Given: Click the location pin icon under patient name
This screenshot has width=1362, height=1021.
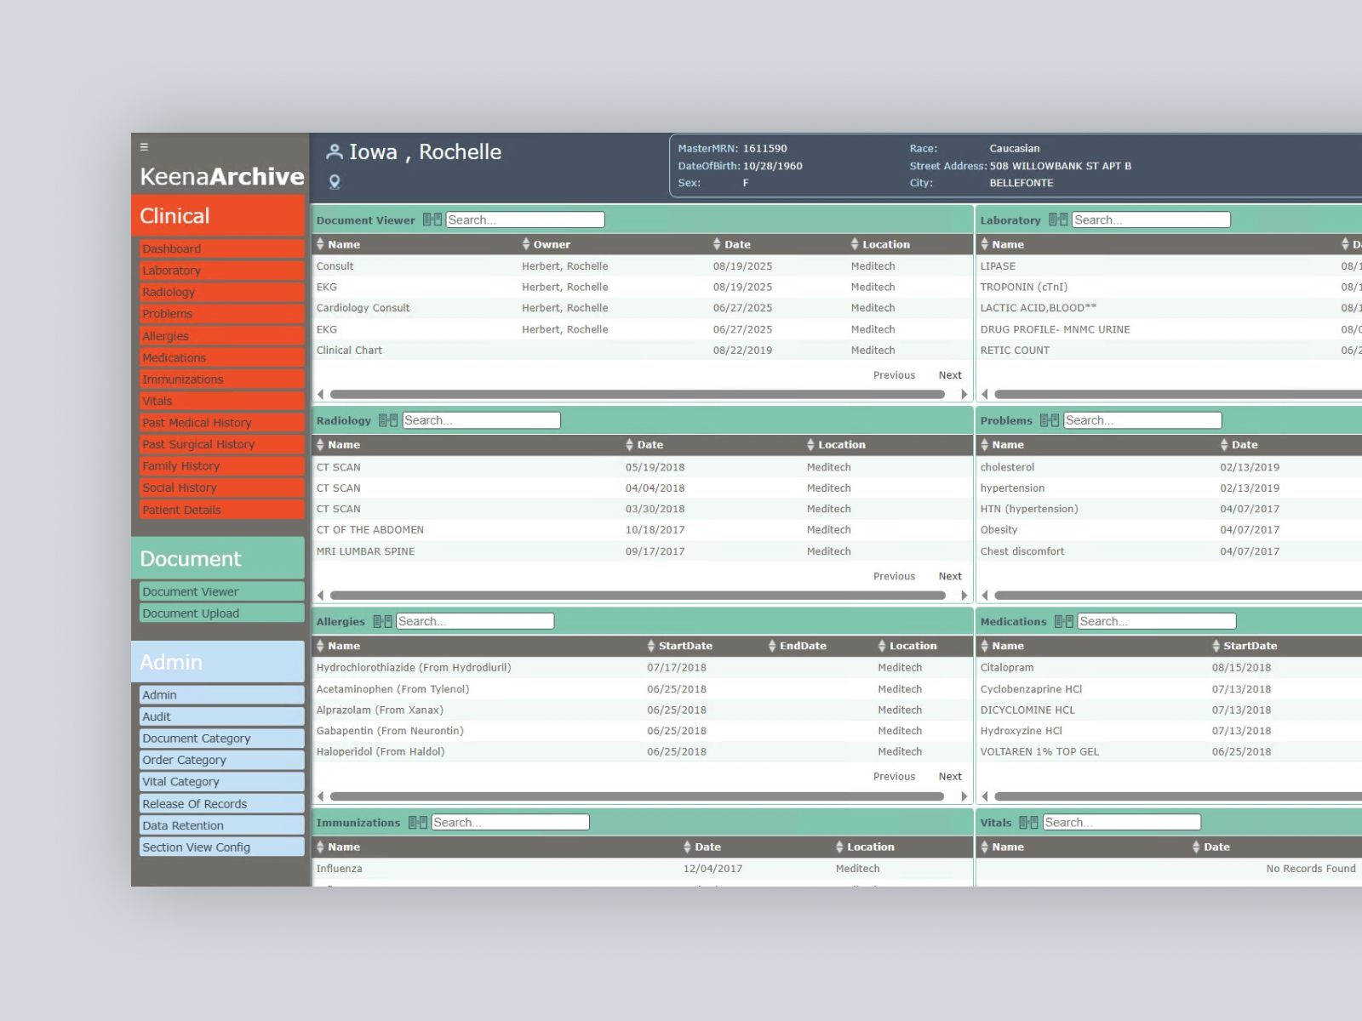Looking at the screenshot, I should pyautogui.click(x=335, y=181).
